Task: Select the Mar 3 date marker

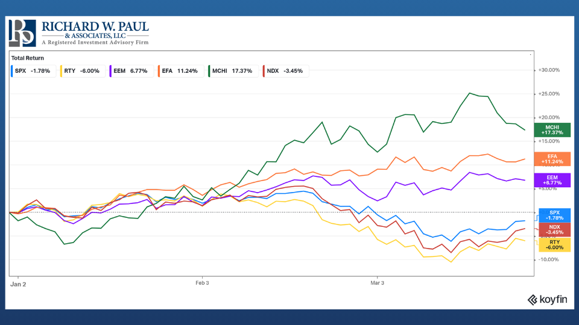Action: (376, 283)
